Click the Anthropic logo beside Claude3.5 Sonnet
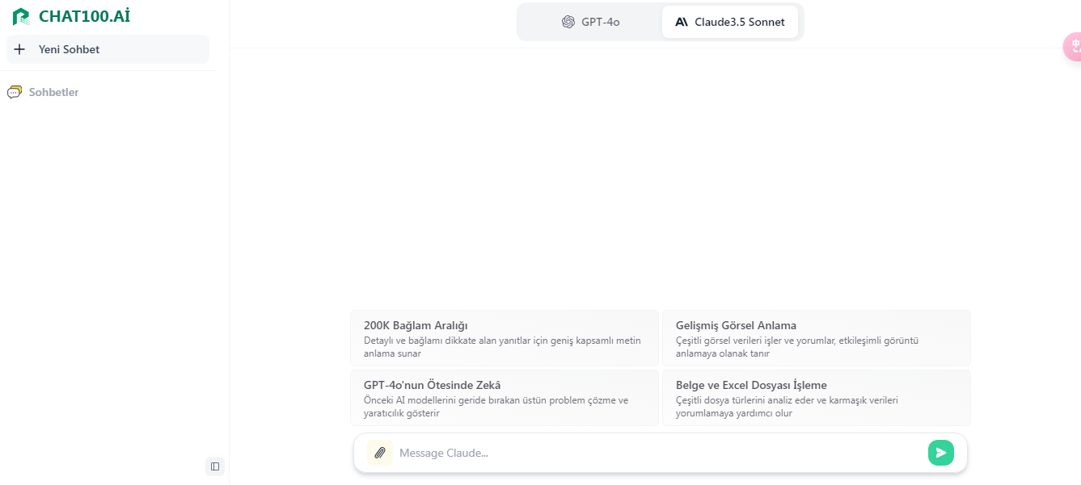This screenshot has width=1081, height=485. [682, 22]
